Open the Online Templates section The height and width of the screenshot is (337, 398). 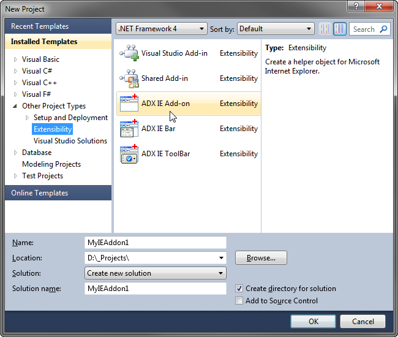[x=58, y=193]
